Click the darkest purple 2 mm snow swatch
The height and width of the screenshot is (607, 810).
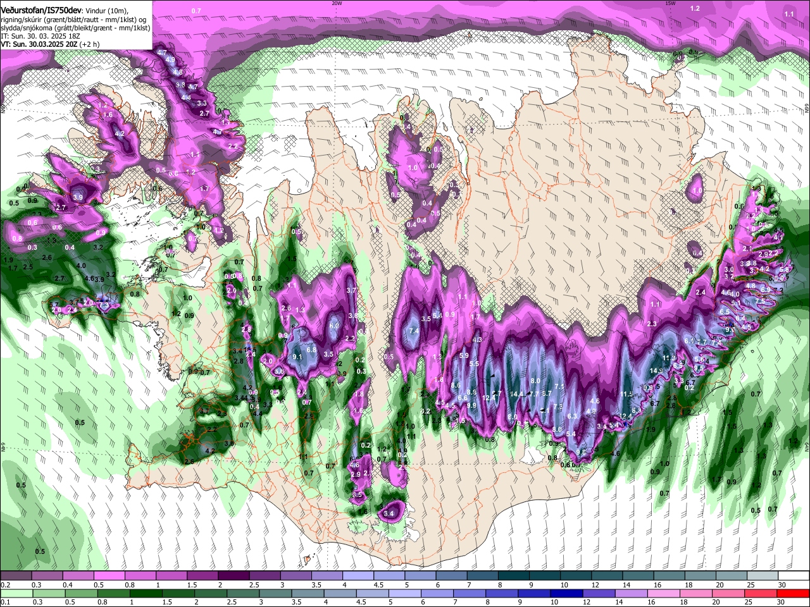tap(233, 576)
